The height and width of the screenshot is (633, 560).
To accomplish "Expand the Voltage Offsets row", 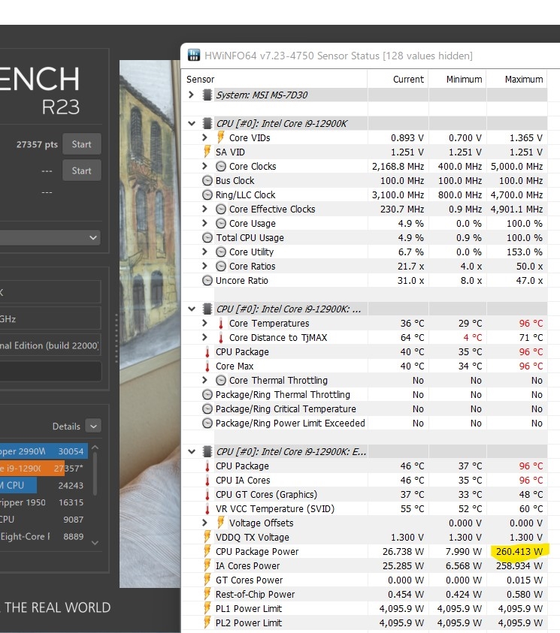I will [x=205, y=523].
